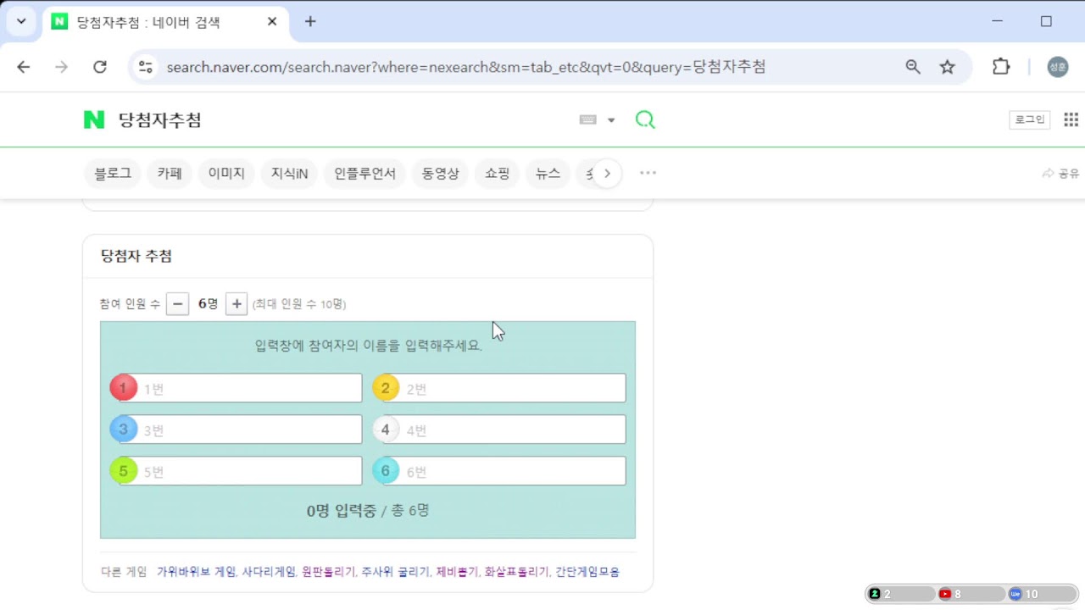Viewport: 1085px width, 610px height.
Task: Go to Naver home via green N logo
Action: click(94, 120)
